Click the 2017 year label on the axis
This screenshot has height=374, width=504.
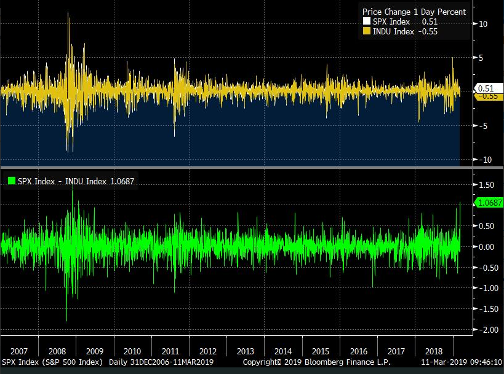[396, 351]
